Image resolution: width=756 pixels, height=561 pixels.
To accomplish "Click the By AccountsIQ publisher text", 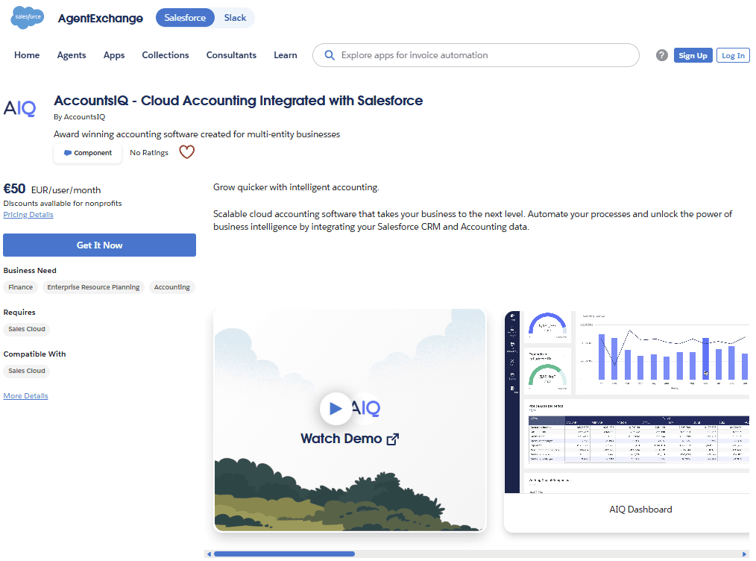I will (80, 116).
